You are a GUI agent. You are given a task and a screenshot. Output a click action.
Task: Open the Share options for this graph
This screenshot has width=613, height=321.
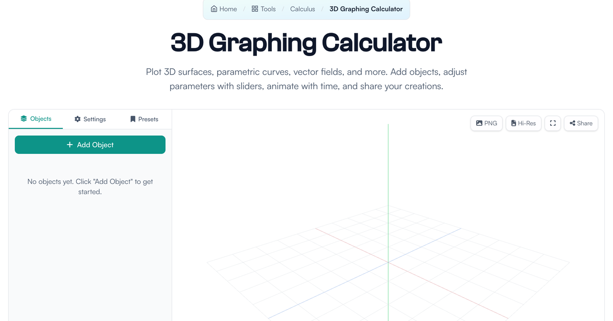[581, 123]
